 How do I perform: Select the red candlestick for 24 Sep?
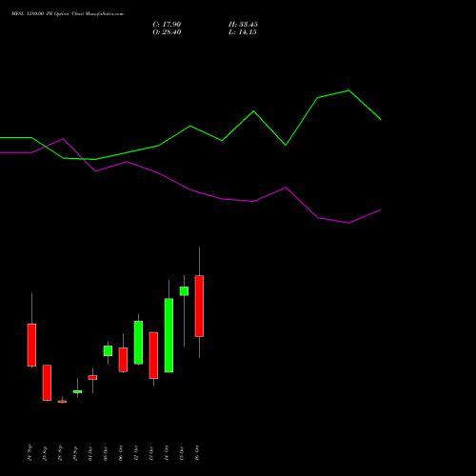[31, 345]
